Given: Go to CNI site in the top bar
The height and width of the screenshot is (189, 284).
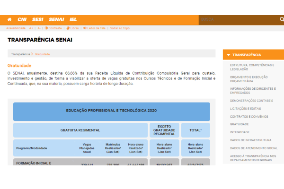Looking at the screenshot, I should click(22, 19).
